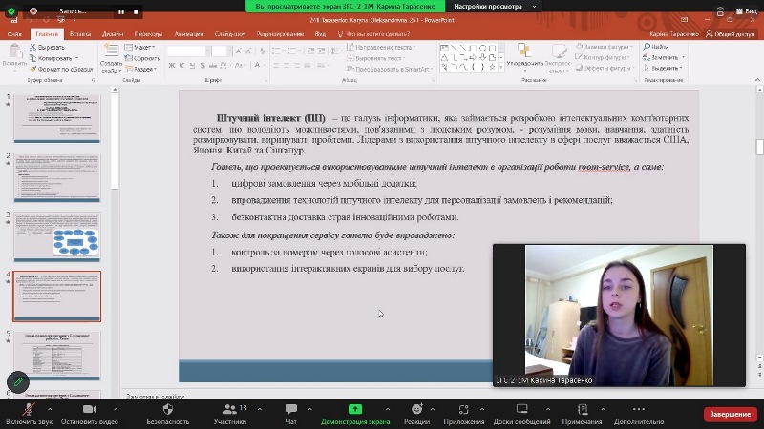Viewport: 764px width, 429px height.
Task: Select slide 3 thumbnail with diagram
Action: click(x=57, y=236)
